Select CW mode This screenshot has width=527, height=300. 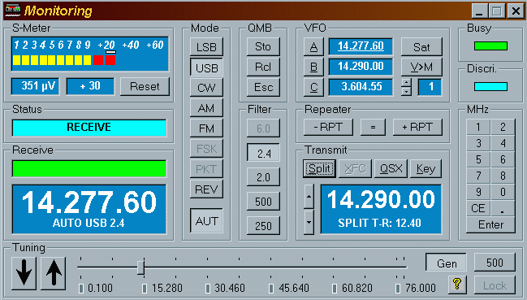pyautogui.click(x=206, y=88)
